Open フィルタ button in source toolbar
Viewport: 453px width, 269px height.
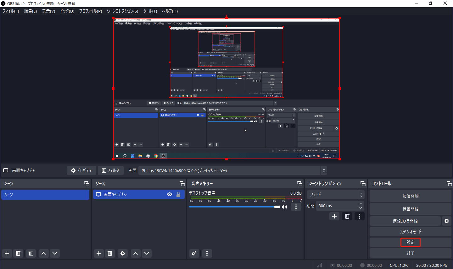pyautogui.click(x=110, y=170)
